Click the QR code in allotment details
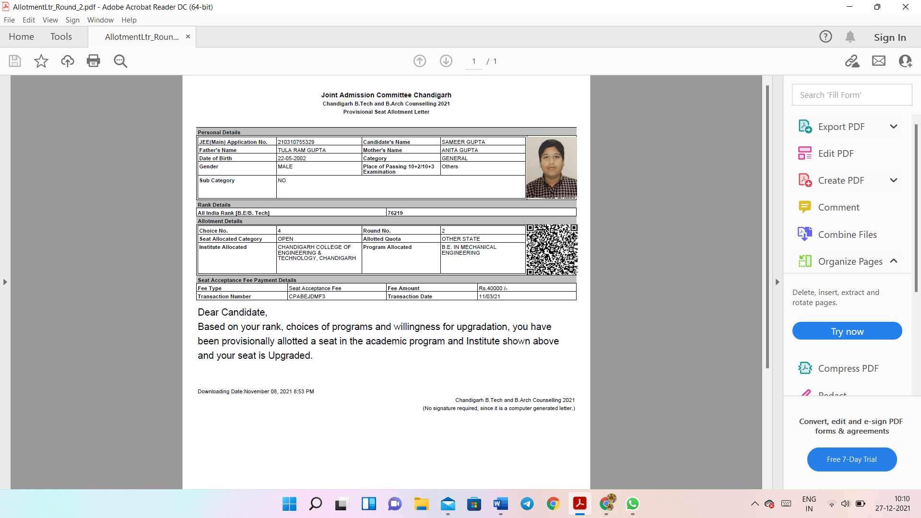 tap(552, 249)
